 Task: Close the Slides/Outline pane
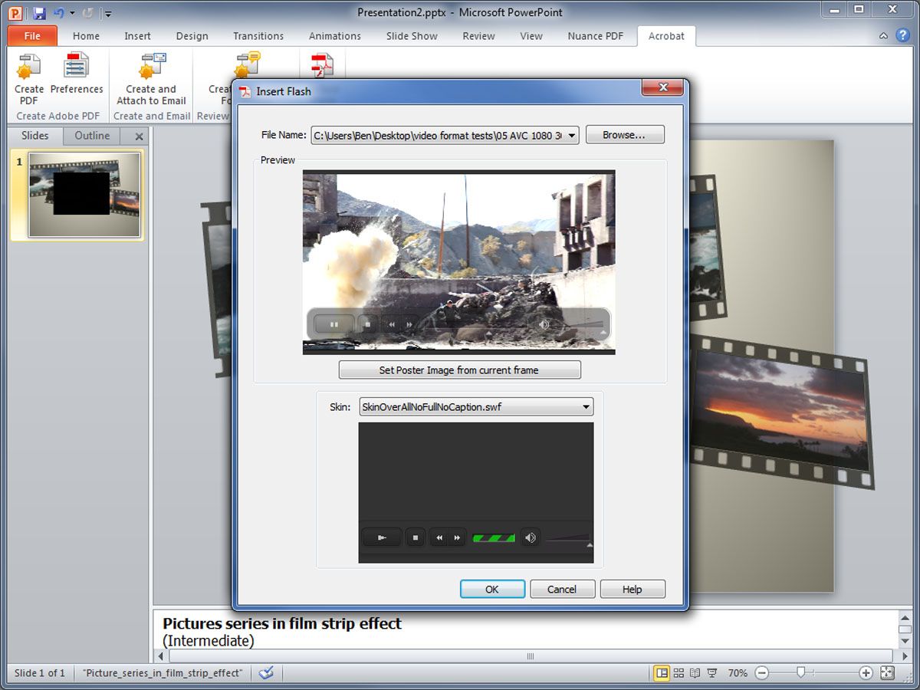click(x=139, y=136)
